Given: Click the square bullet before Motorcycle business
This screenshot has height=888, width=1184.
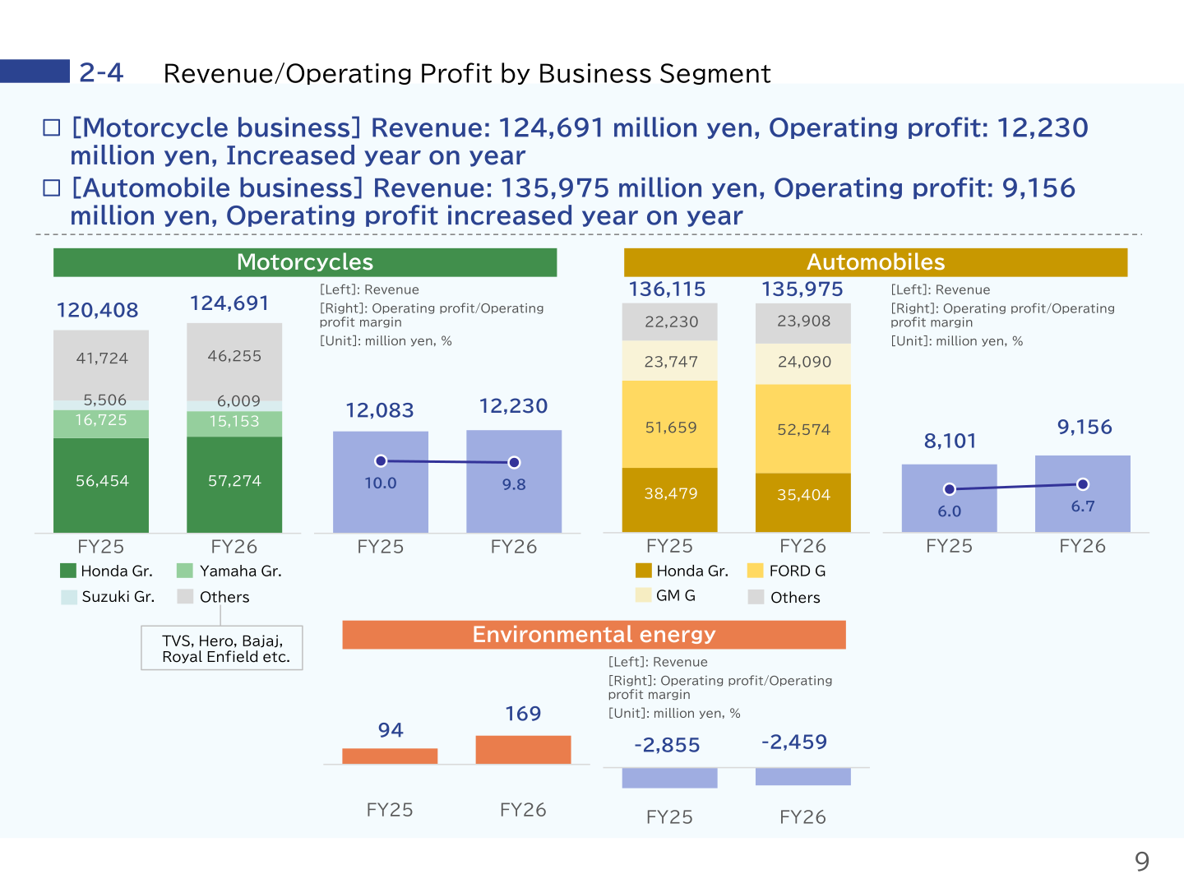Looking at the screenshot, I should 52,127.
